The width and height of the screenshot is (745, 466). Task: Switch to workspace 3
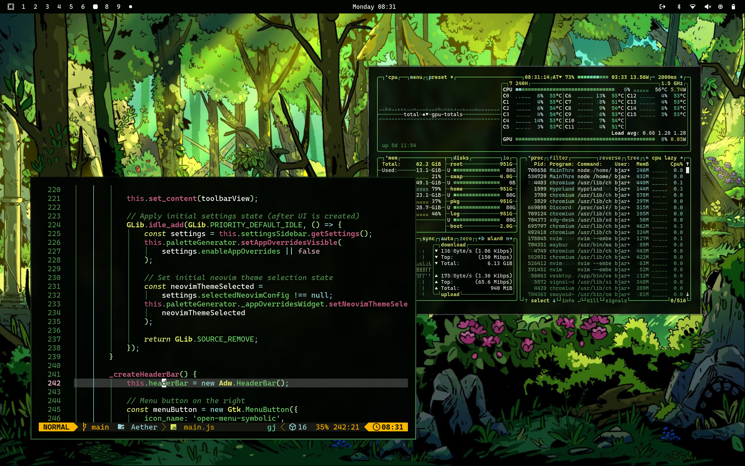(x=47, y=6)
